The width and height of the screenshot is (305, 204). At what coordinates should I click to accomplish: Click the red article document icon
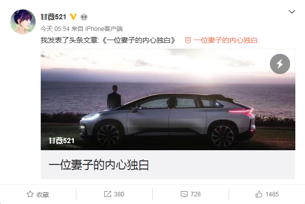[x=188, y=40]
